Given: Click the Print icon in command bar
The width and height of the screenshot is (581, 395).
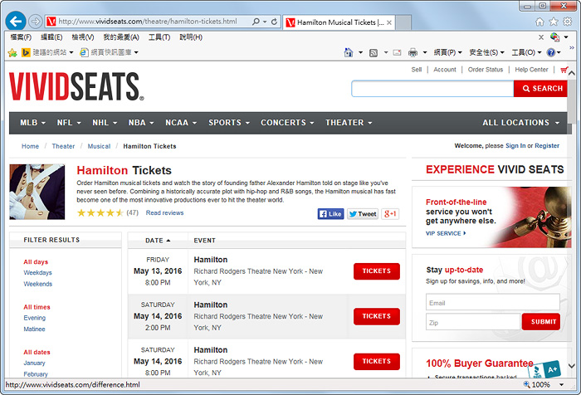Looking at the screenshot, I should [x=413, y=52].
